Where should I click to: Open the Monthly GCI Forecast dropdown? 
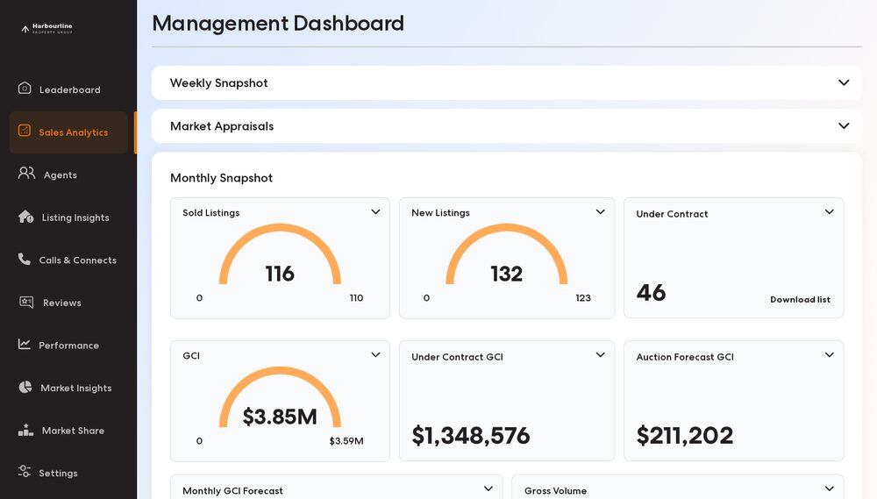click(488, 488)
